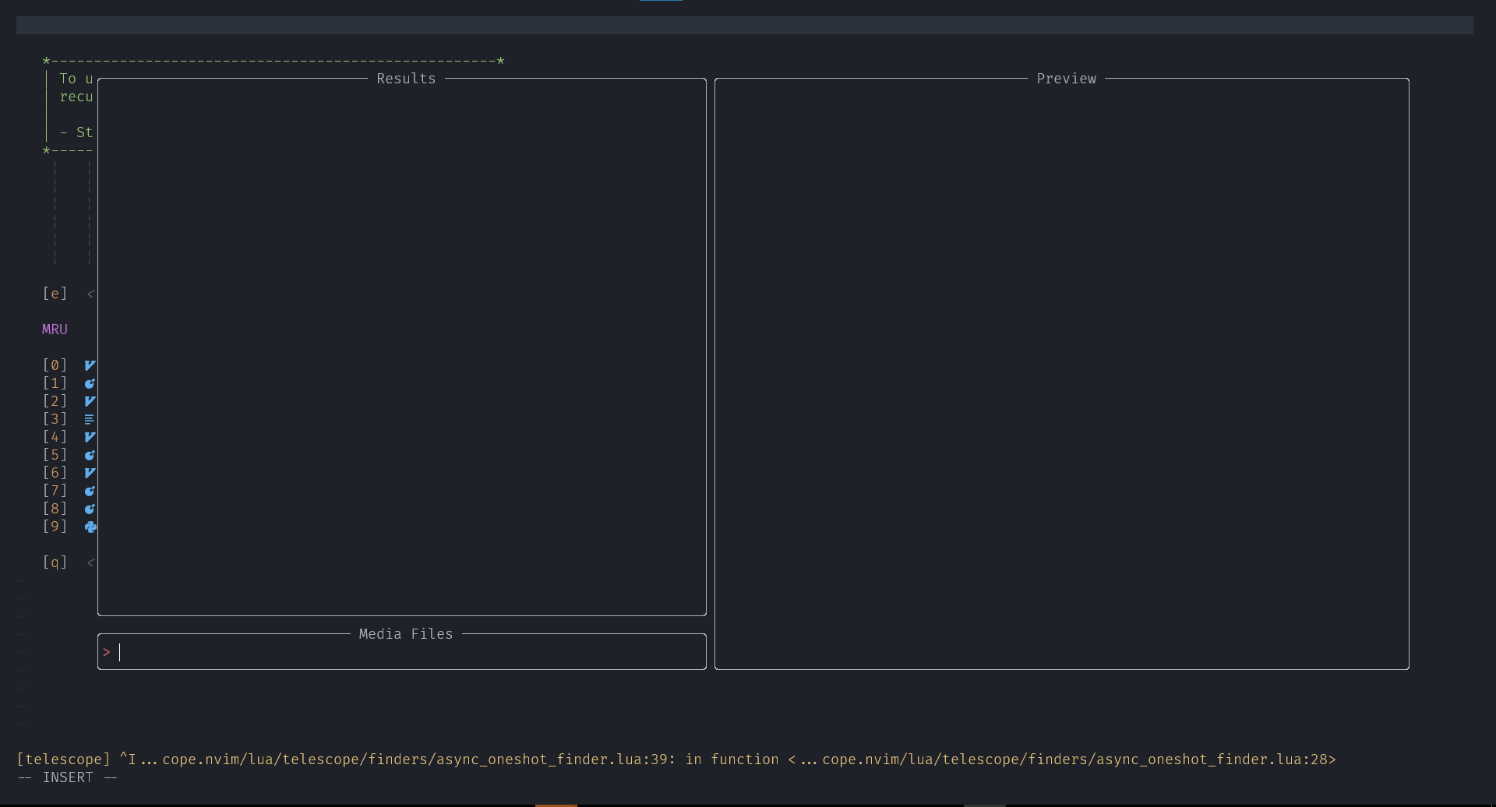
Task: Click the prompt caret inside Media Files box
Action: [x=108, y=652]
